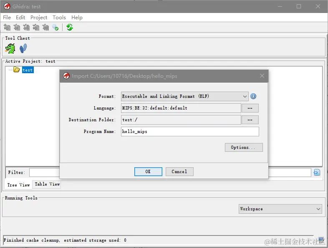Open File menu

coord(7,18)
